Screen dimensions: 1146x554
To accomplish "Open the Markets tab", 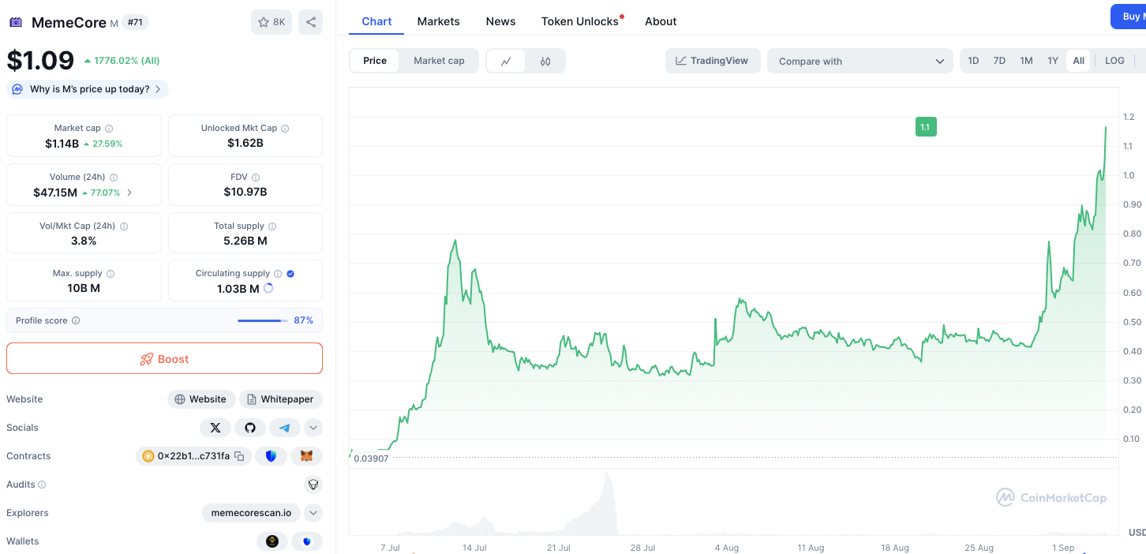I will point(438,21).
